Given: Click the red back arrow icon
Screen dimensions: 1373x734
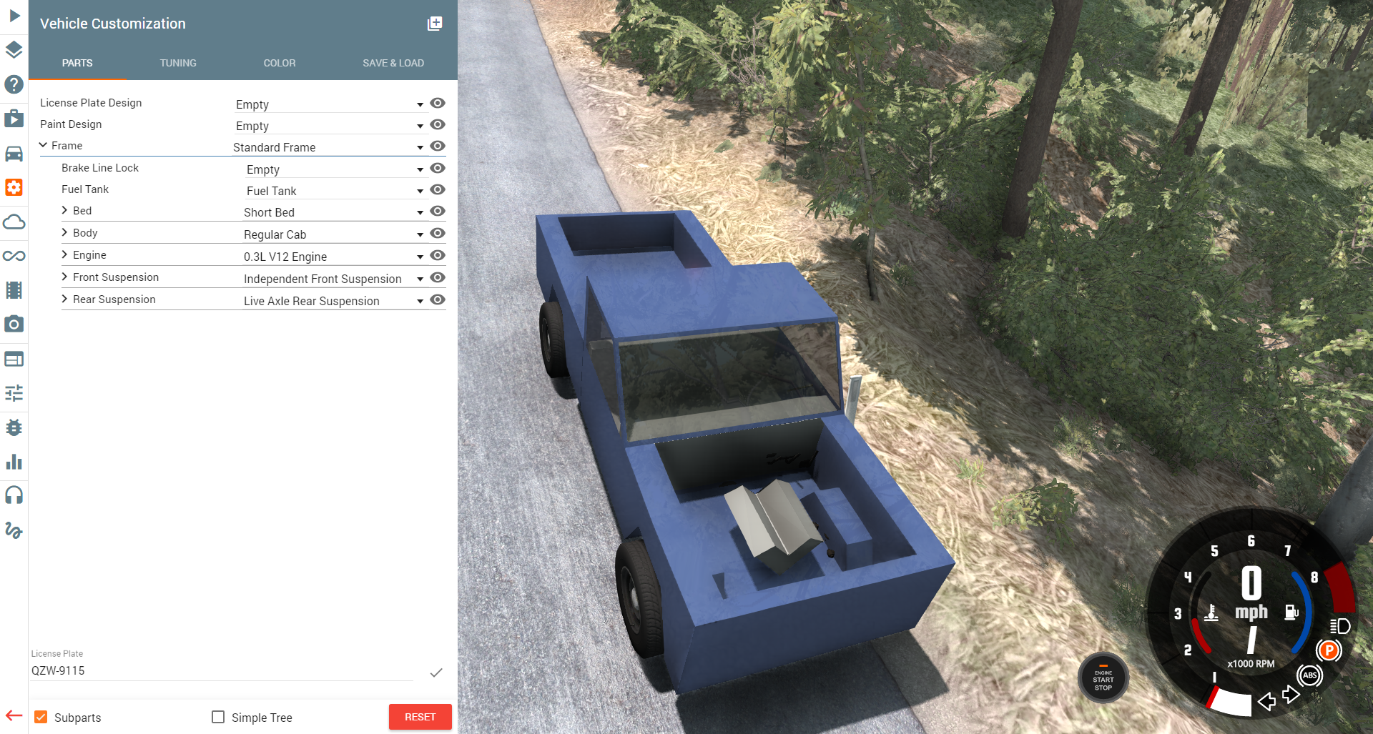Looking at the screenshot, I should pos(14,715).
